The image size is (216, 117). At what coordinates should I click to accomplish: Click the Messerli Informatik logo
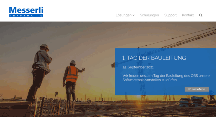pos(26,12)
